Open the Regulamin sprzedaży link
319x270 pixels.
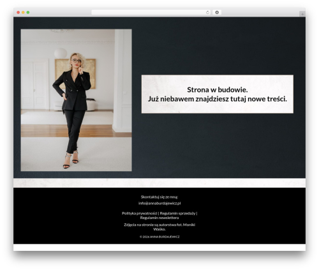click(177, 213)
